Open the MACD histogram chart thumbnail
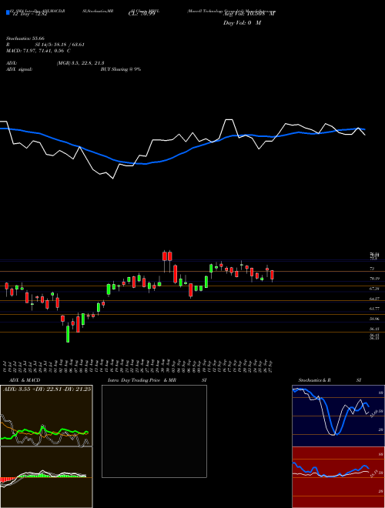Screen dimensions: 385x508 pos(46,477)
